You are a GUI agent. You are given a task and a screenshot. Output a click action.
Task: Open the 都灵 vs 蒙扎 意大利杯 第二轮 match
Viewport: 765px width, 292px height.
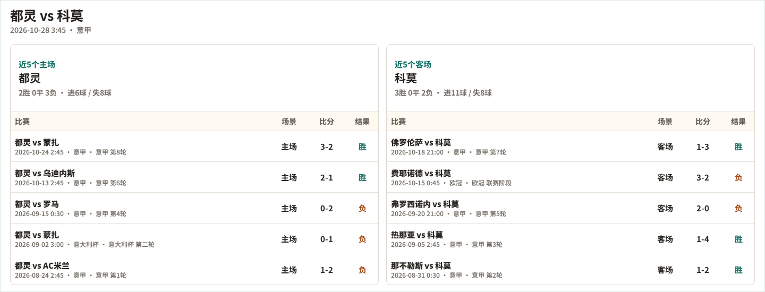click(194, 239)
